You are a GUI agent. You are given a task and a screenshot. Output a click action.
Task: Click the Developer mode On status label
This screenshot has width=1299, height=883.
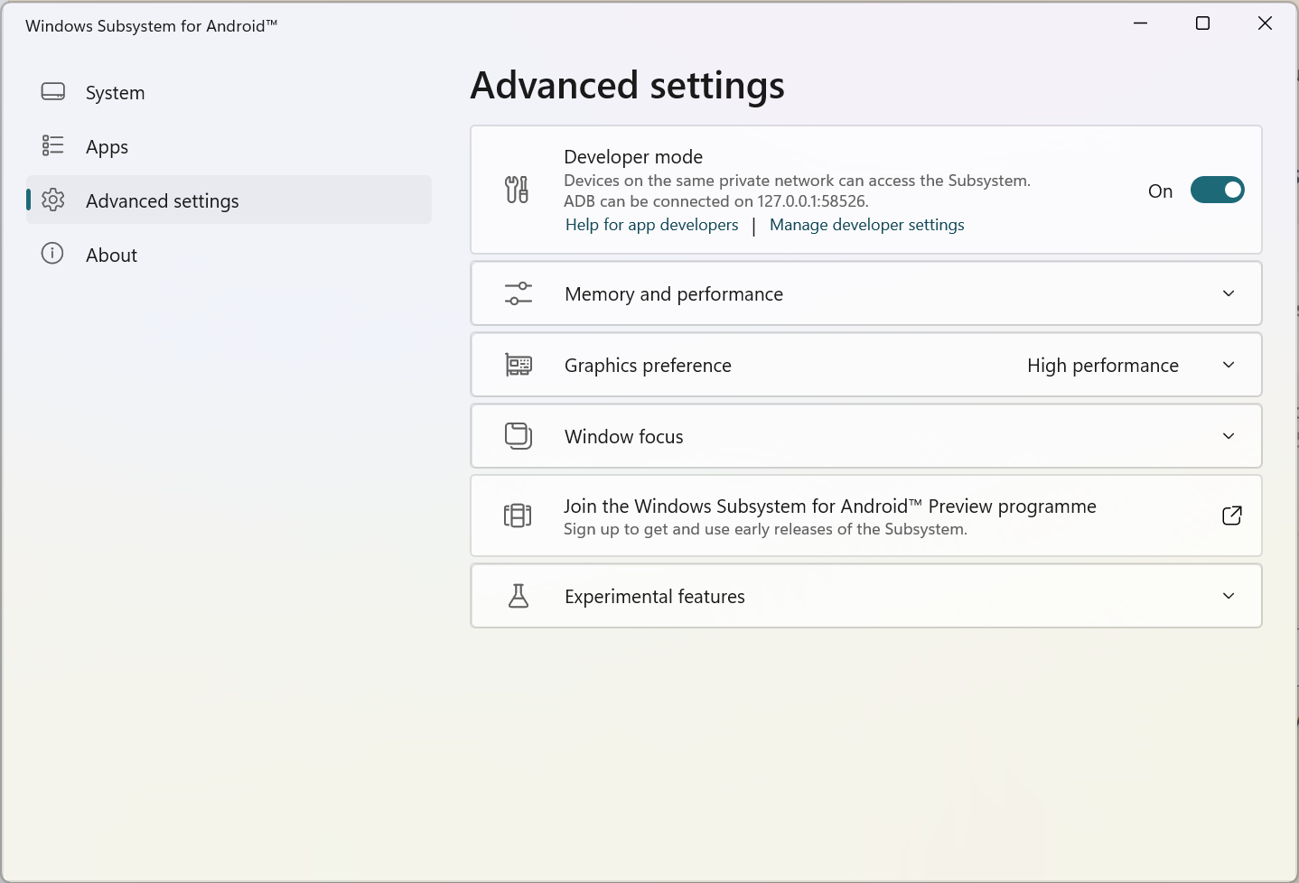(x=1161, y=191)
